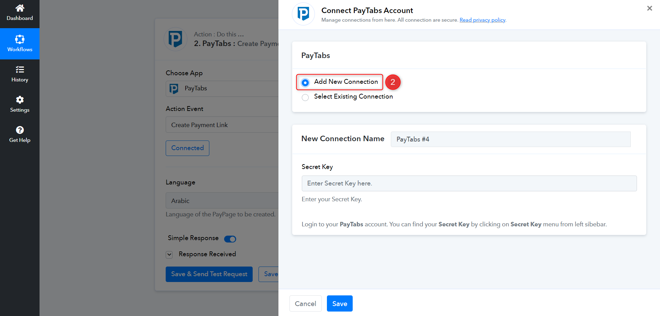Click the 'Language of the PayPage to be created.' hint

221,214
